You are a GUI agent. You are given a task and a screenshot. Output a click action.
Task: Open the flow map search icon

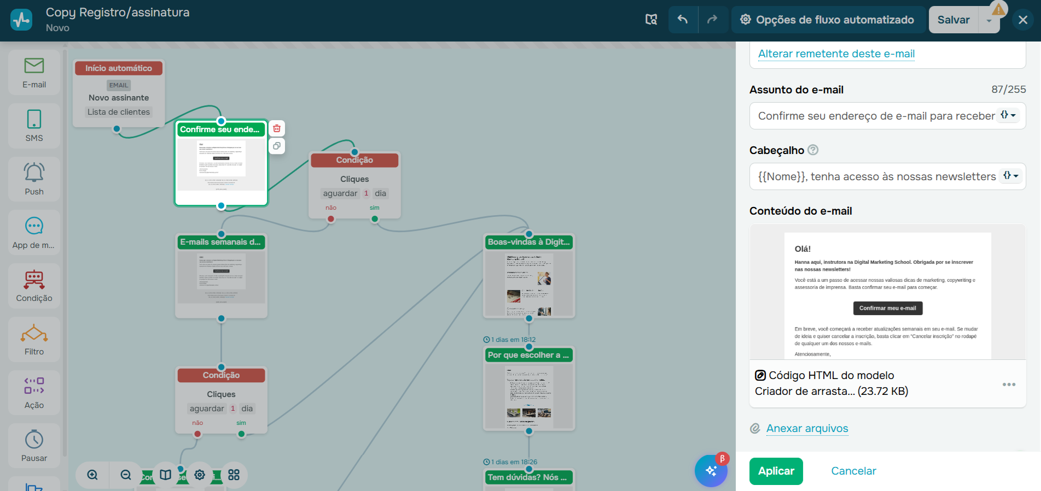[x=651, y=20]
